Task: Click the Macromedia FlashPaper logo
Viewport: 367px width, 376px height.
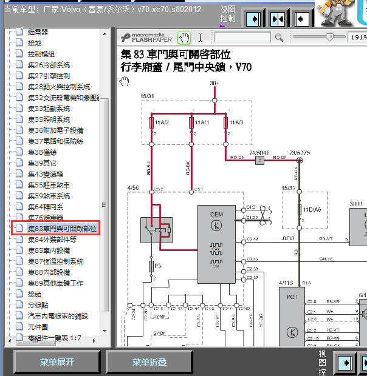Action: pos(146,38)
